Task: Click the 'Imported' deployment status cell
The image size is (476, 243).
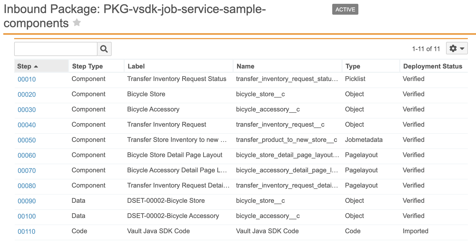Action: pyautogui.click(x=416, y=231)
